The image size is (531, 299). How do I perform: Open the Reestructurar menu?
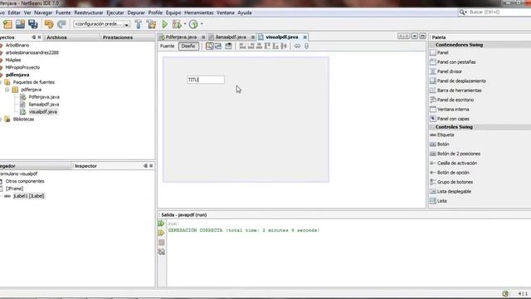click(x=89, y=12)
